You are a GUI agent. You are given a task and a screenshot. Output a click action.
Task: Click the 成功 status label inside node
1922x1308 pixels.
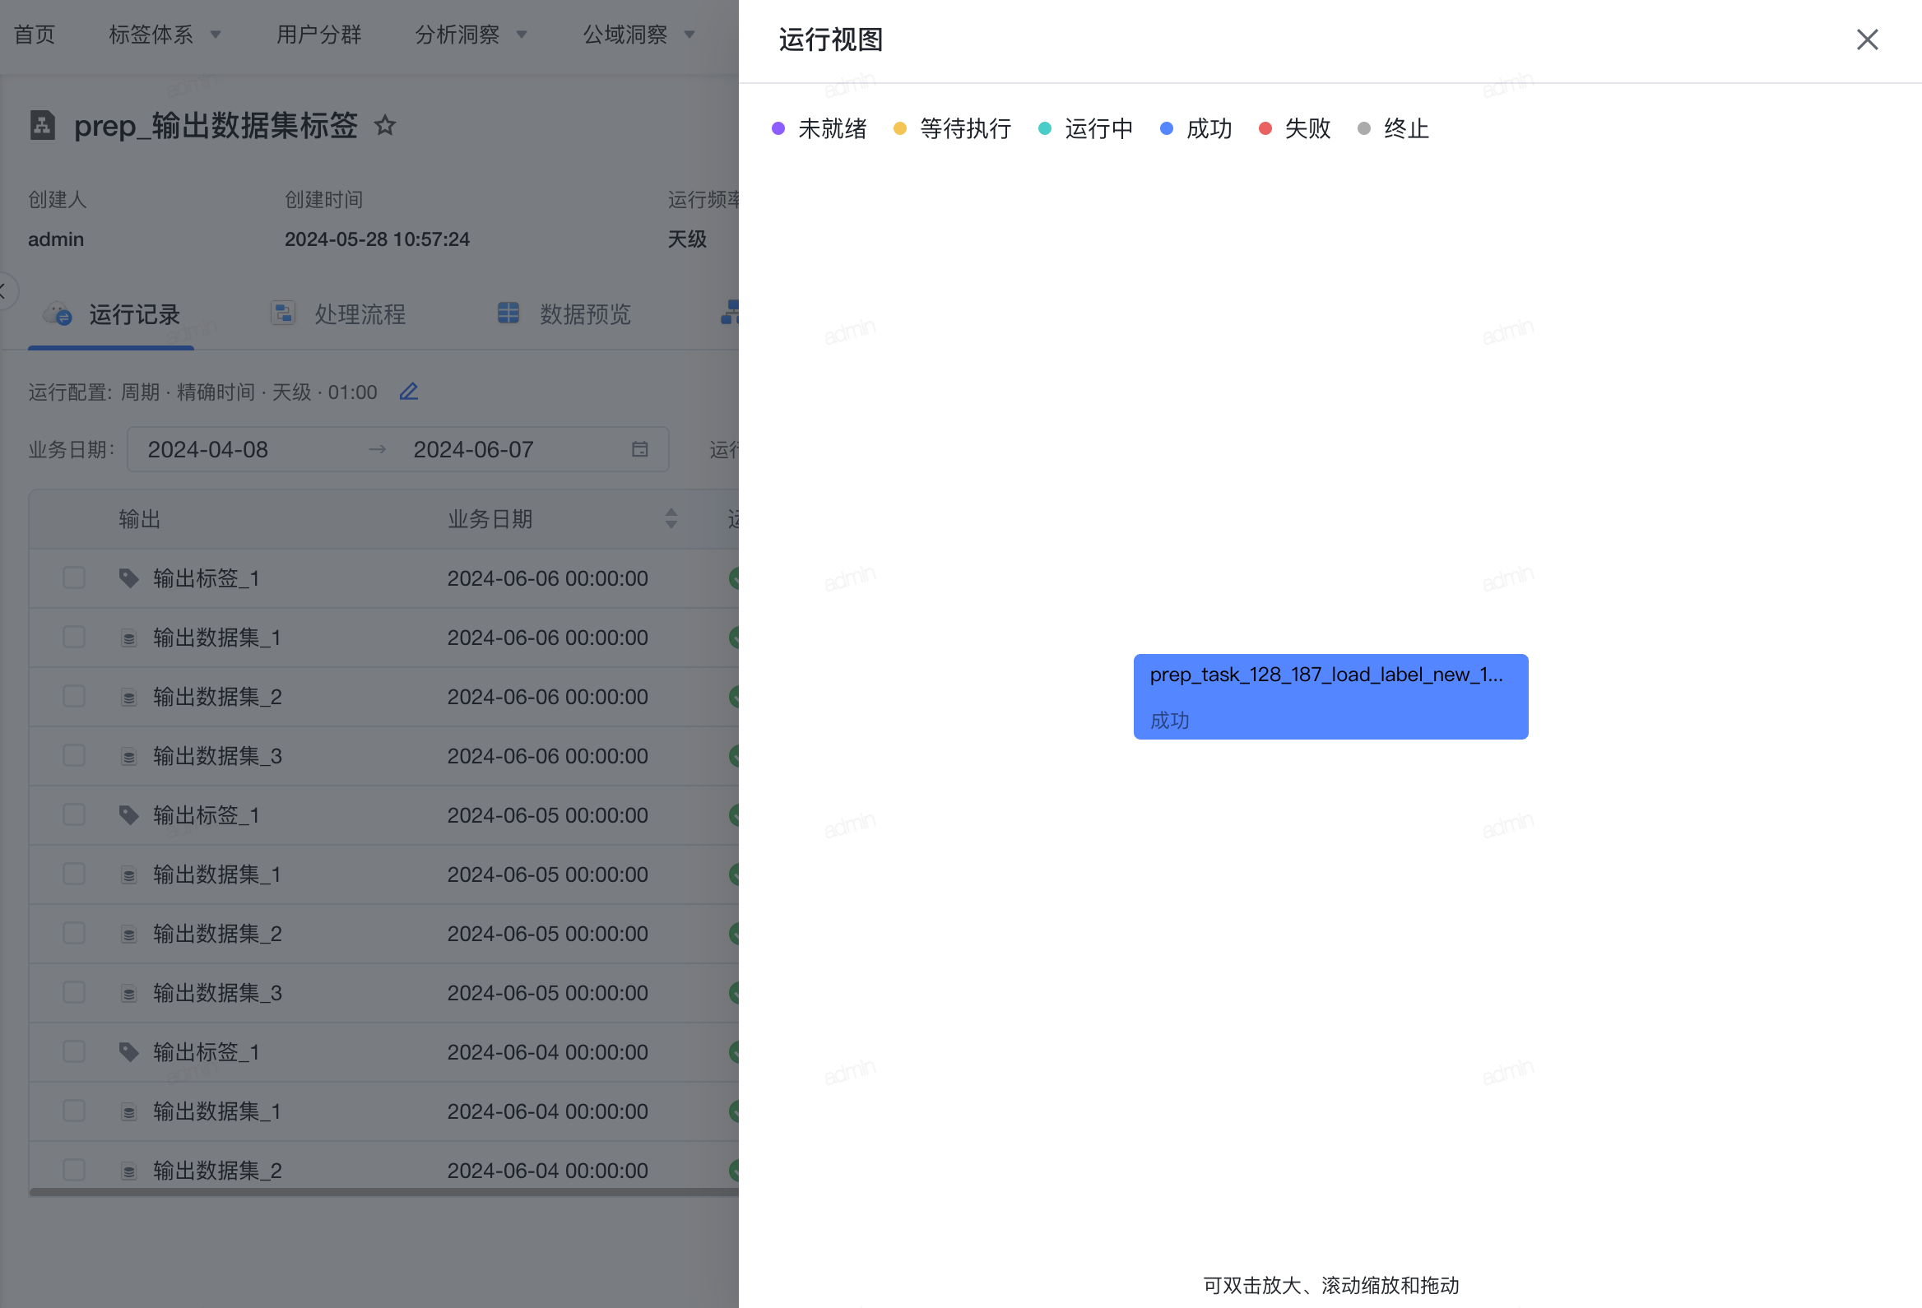tap(1169, 720)
